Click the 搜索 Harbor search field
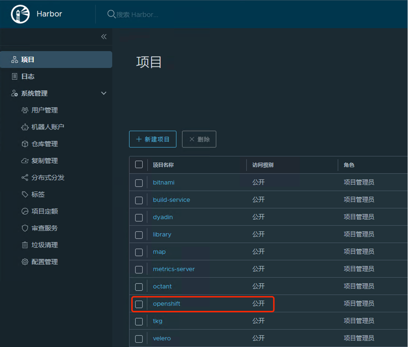 (x=137, y=14)
